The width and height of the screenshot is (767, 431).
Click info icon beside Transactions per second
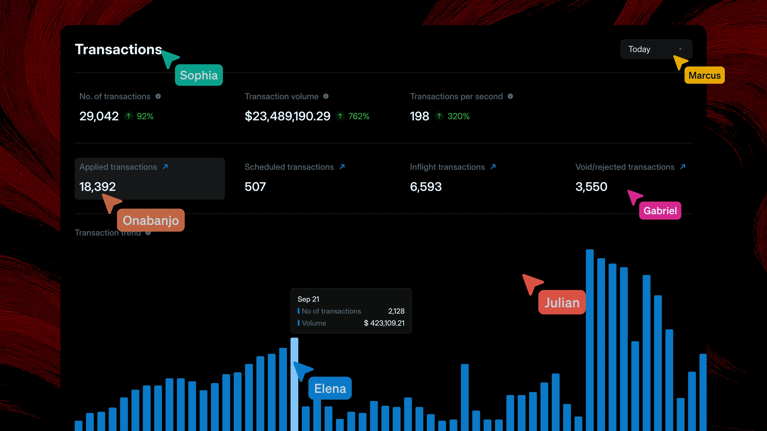[510, 96]
